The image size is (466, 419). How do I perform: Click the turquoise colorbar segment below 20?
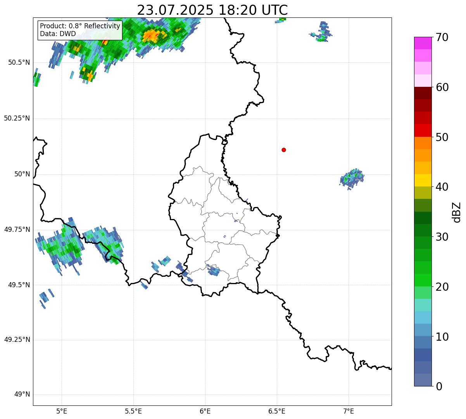coord(423,305)
